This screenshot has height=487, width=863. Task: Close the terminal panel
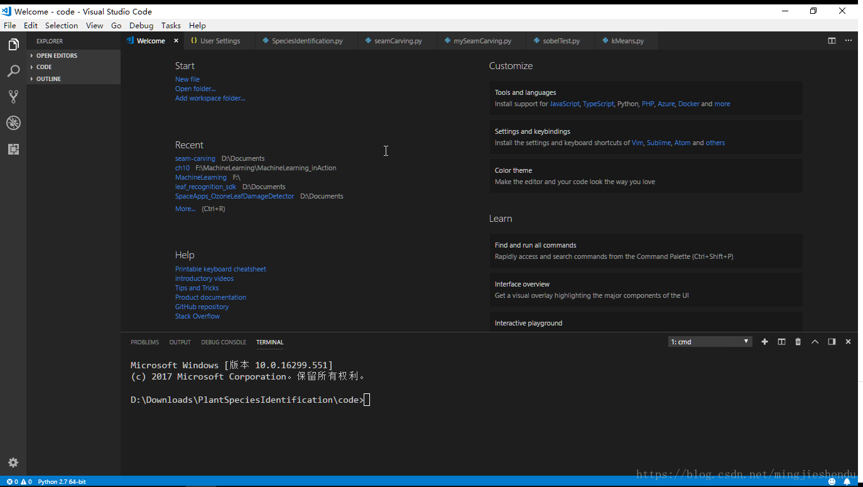[848, 342]
